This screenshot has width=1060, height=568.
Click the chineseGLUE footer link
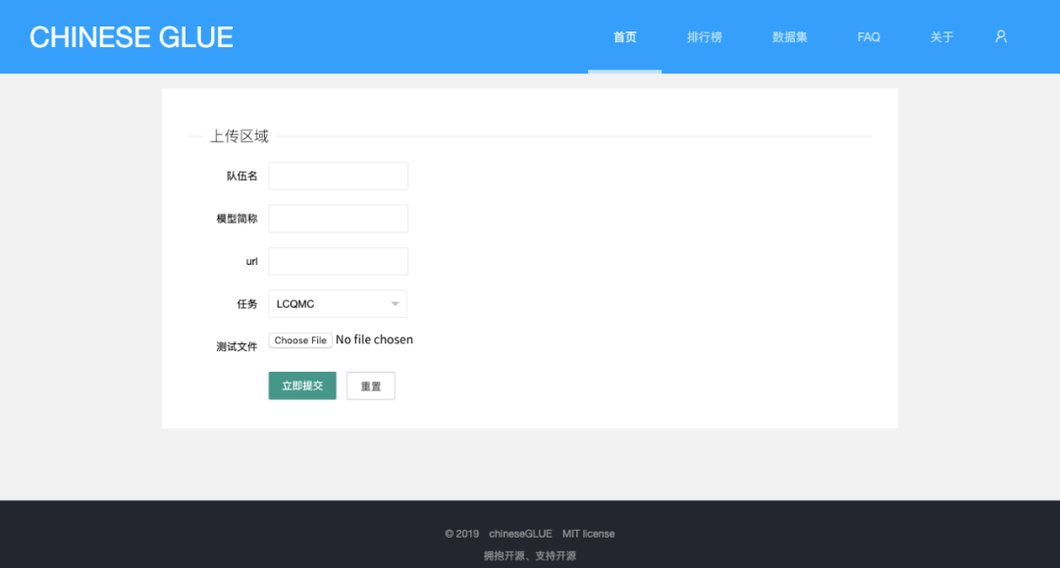pyautogui.click(x=520, y=534)
